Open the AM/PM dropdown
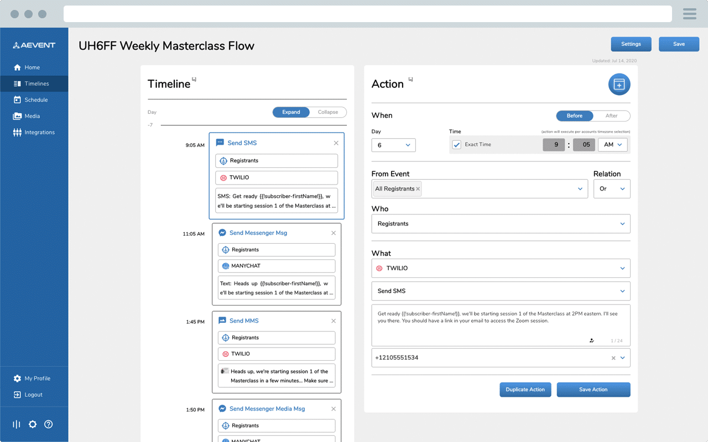 [613, 145]
